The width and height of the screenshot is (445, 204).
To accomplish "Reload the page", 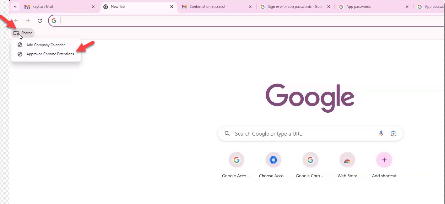I will (x=40, y=21).
